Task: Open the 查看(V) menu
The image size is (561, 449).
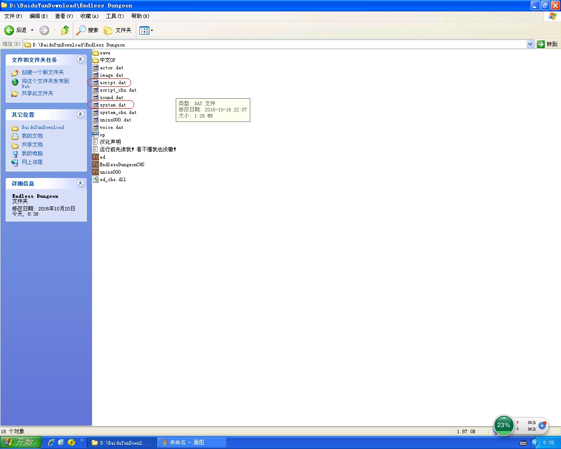Action: click(x=64, y=16)
